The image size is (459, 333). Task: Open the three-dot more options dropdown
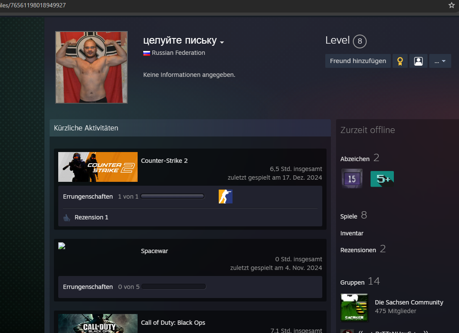440,61
